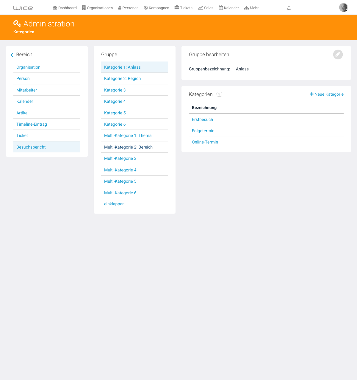Click the Kategorien subtitle under Administration

click(24, 32)
